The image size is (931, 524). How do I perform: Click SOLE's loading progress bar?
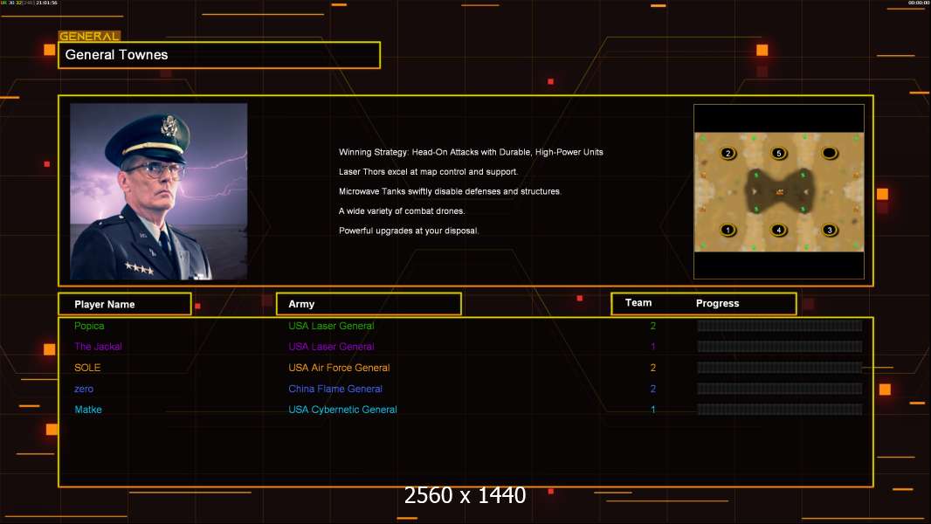780,368
